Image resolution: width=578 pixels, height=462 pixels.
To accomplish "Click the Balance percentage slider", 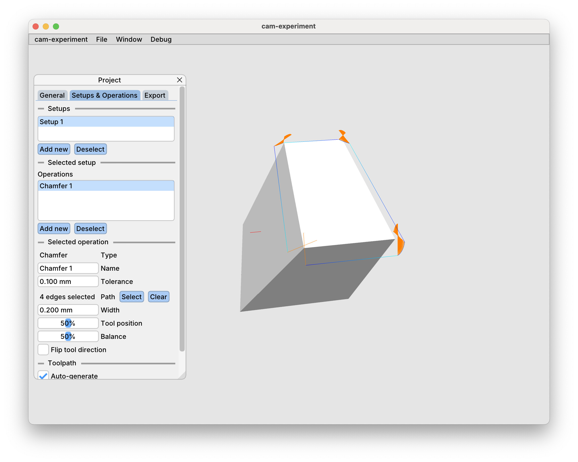I will 68,336.
